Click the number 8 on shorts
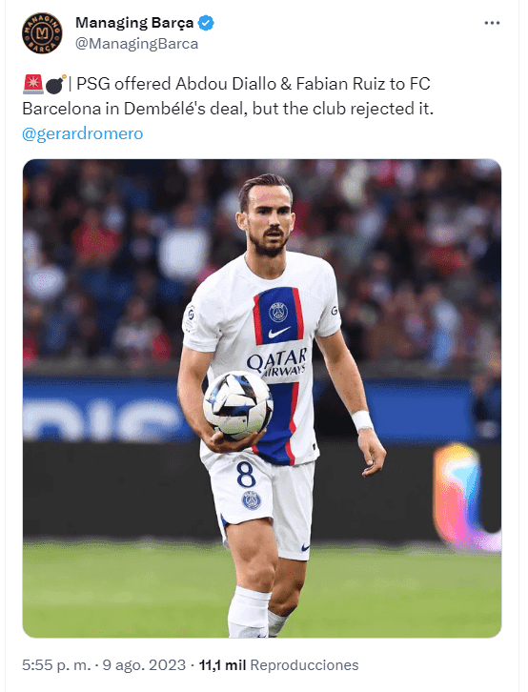528x692 pixels. click(246, 474)
